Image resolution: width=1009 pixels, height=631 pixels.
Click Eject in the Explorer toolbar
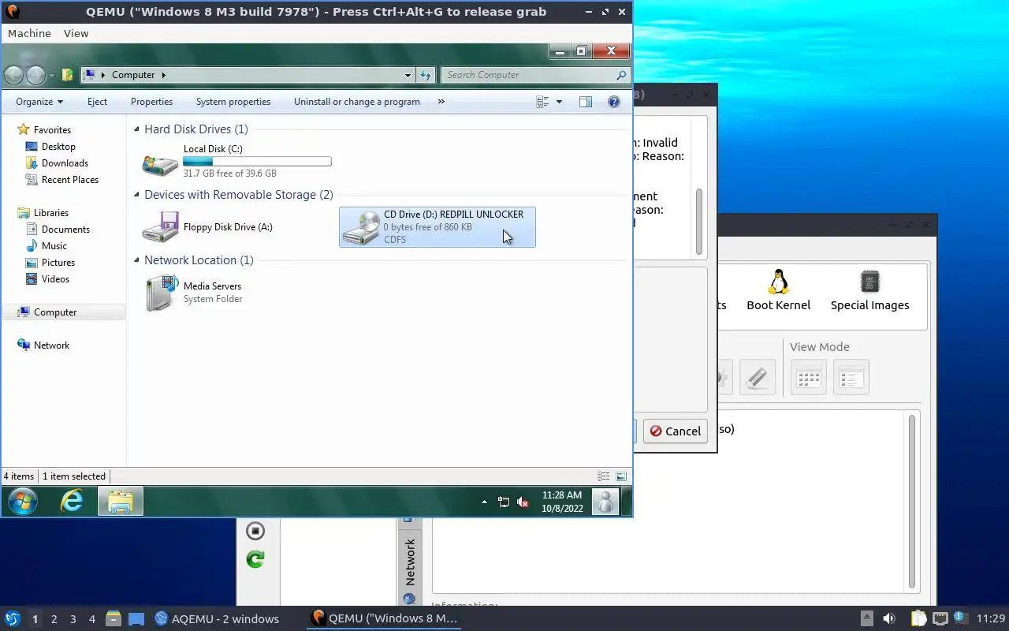(x=97, y=102)
